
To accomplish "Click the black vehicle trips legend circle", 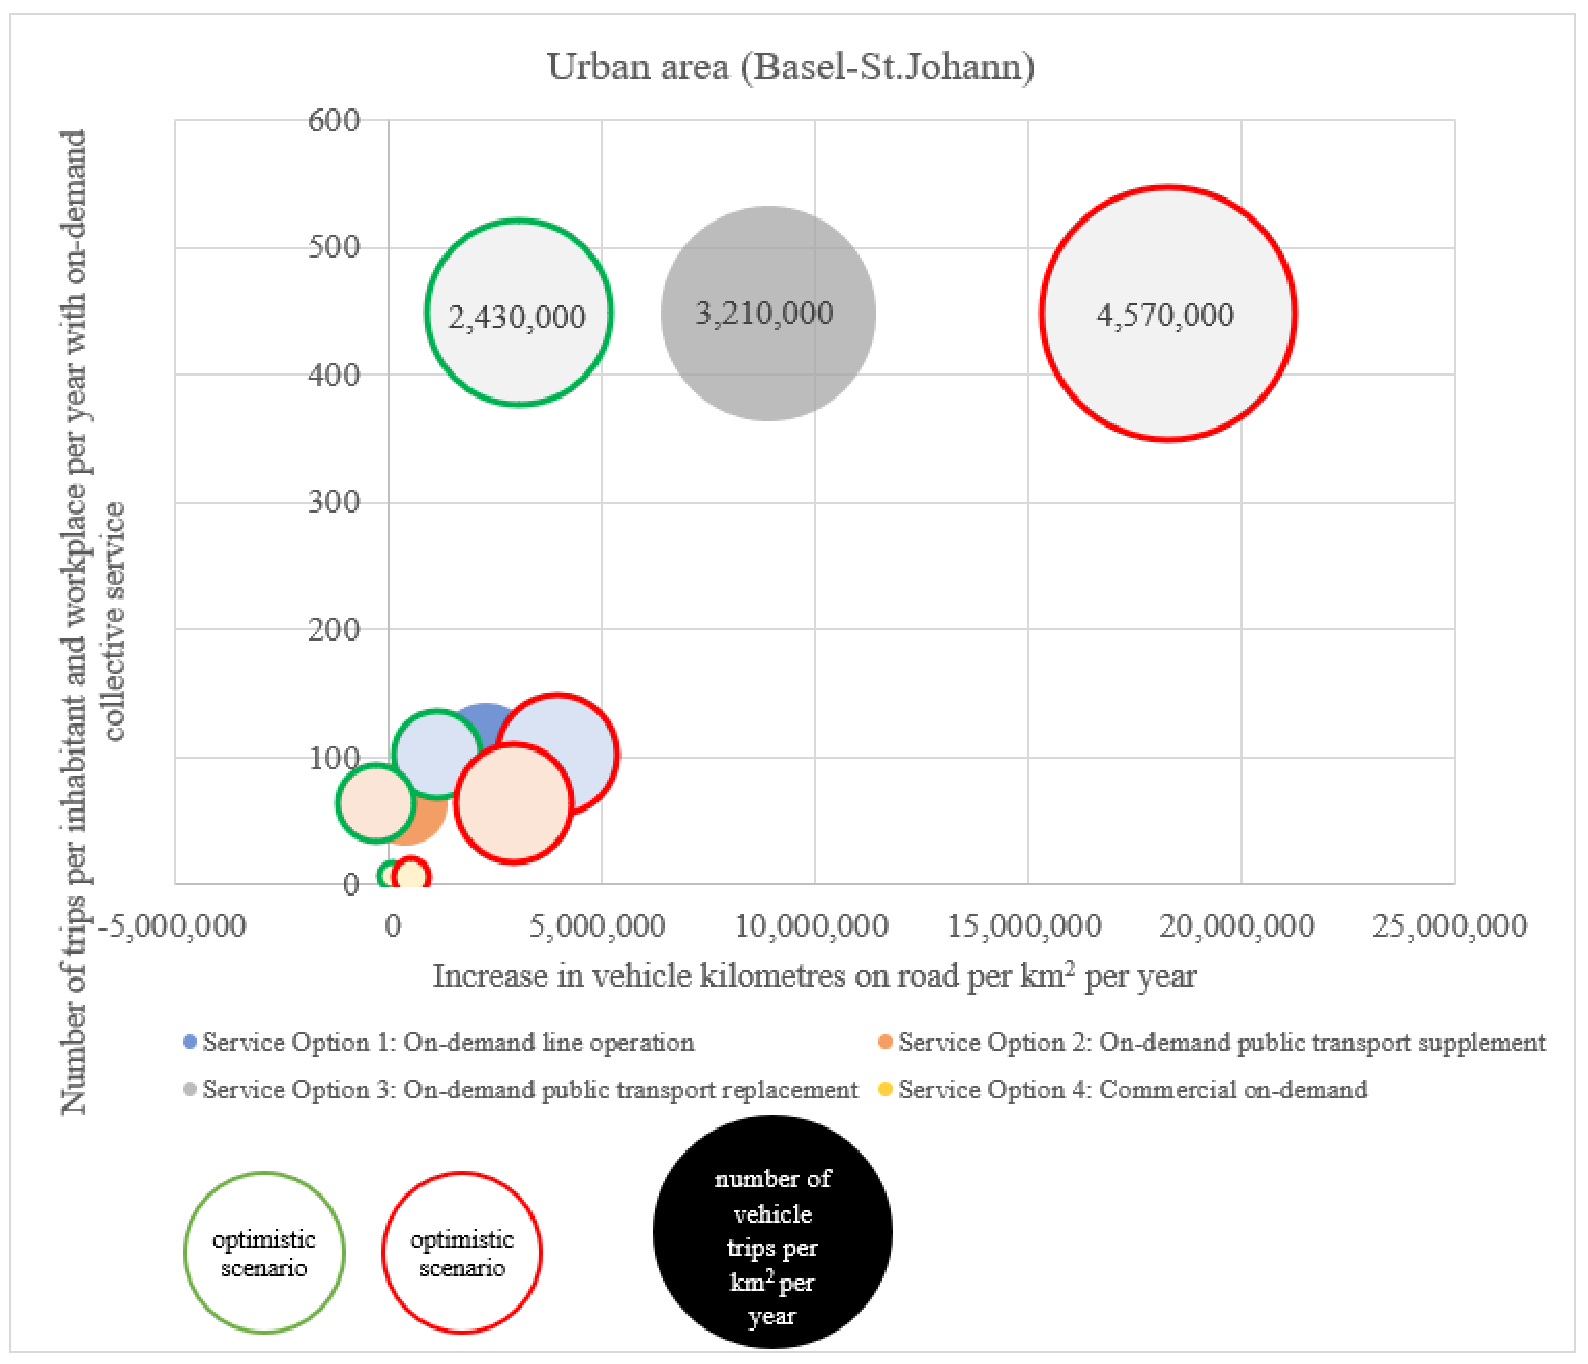I will 772,1231.
